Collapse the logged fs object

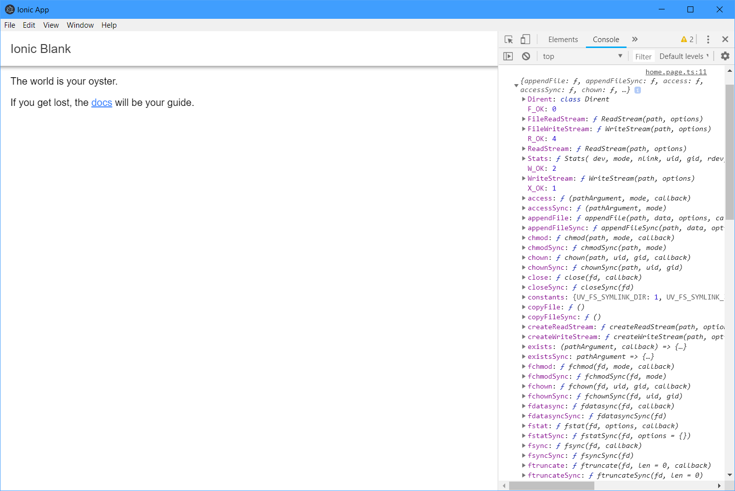pyautogui.click(x=516, y=85)
